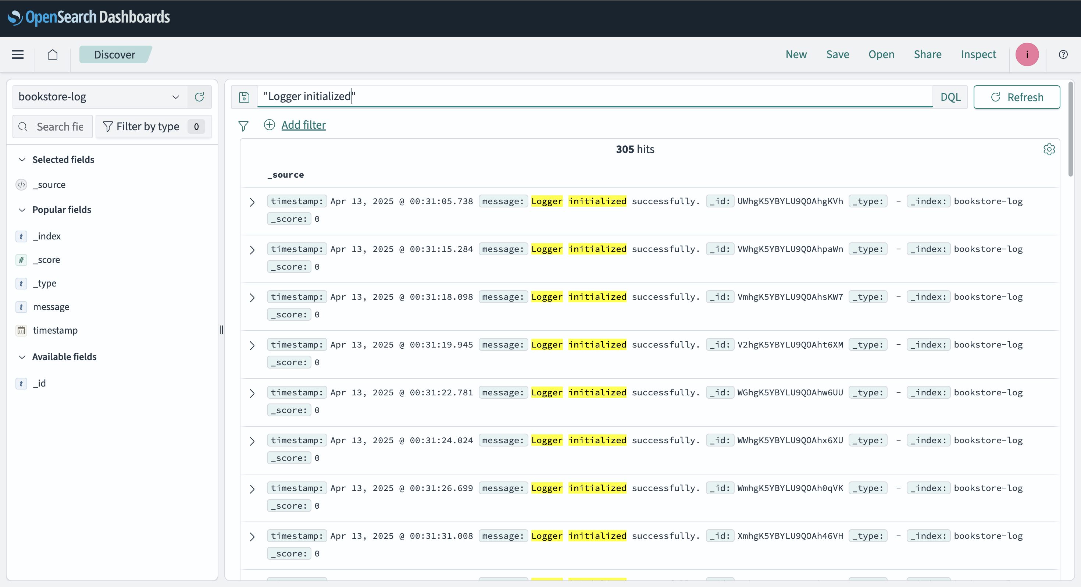Click the _id field type icon
The height and width of the screenshot is (587, 1081).
(21, 383)
